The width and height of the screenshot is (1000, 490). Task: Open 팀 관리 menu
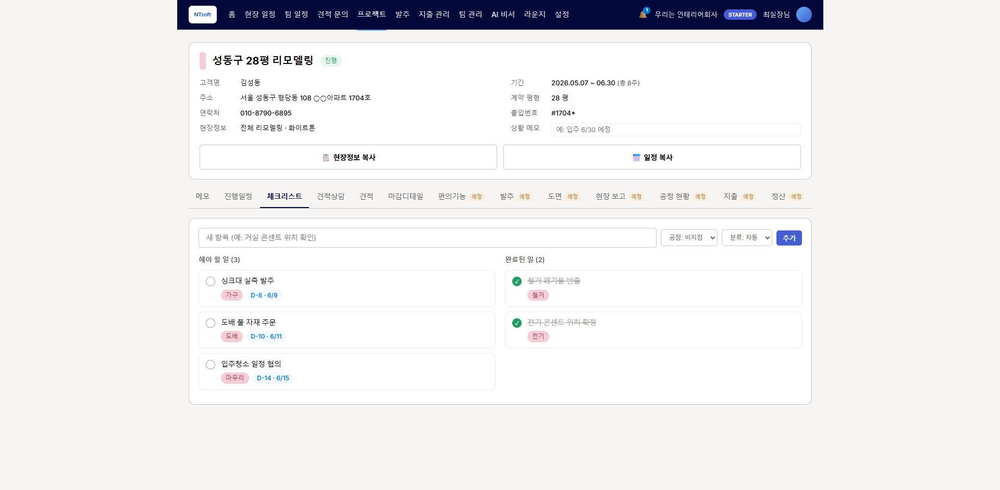pos(471,15)
